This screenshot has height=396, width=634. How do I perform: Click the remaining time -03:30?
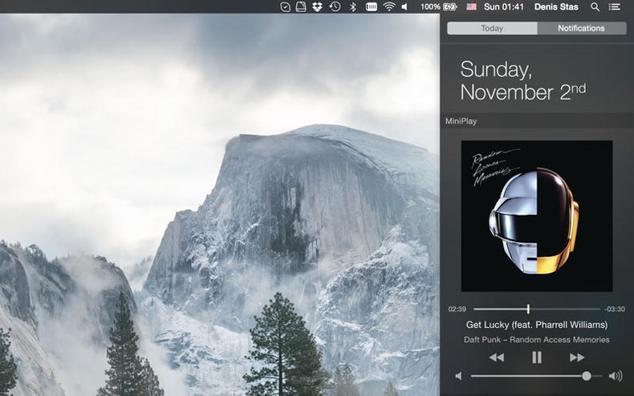tap(615, 309)
